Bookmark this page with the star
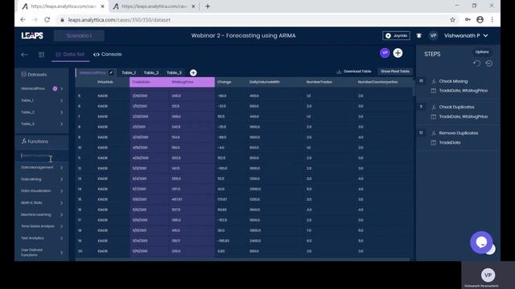515x289 pixels. click(x=452, y=19)
